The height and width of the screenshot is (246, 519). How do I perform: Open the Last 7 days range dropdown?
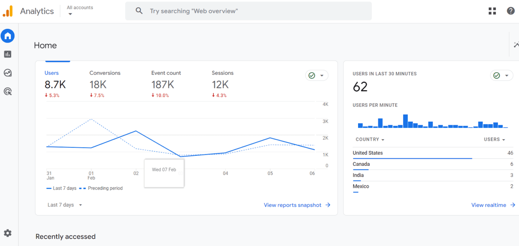(65, 205)
